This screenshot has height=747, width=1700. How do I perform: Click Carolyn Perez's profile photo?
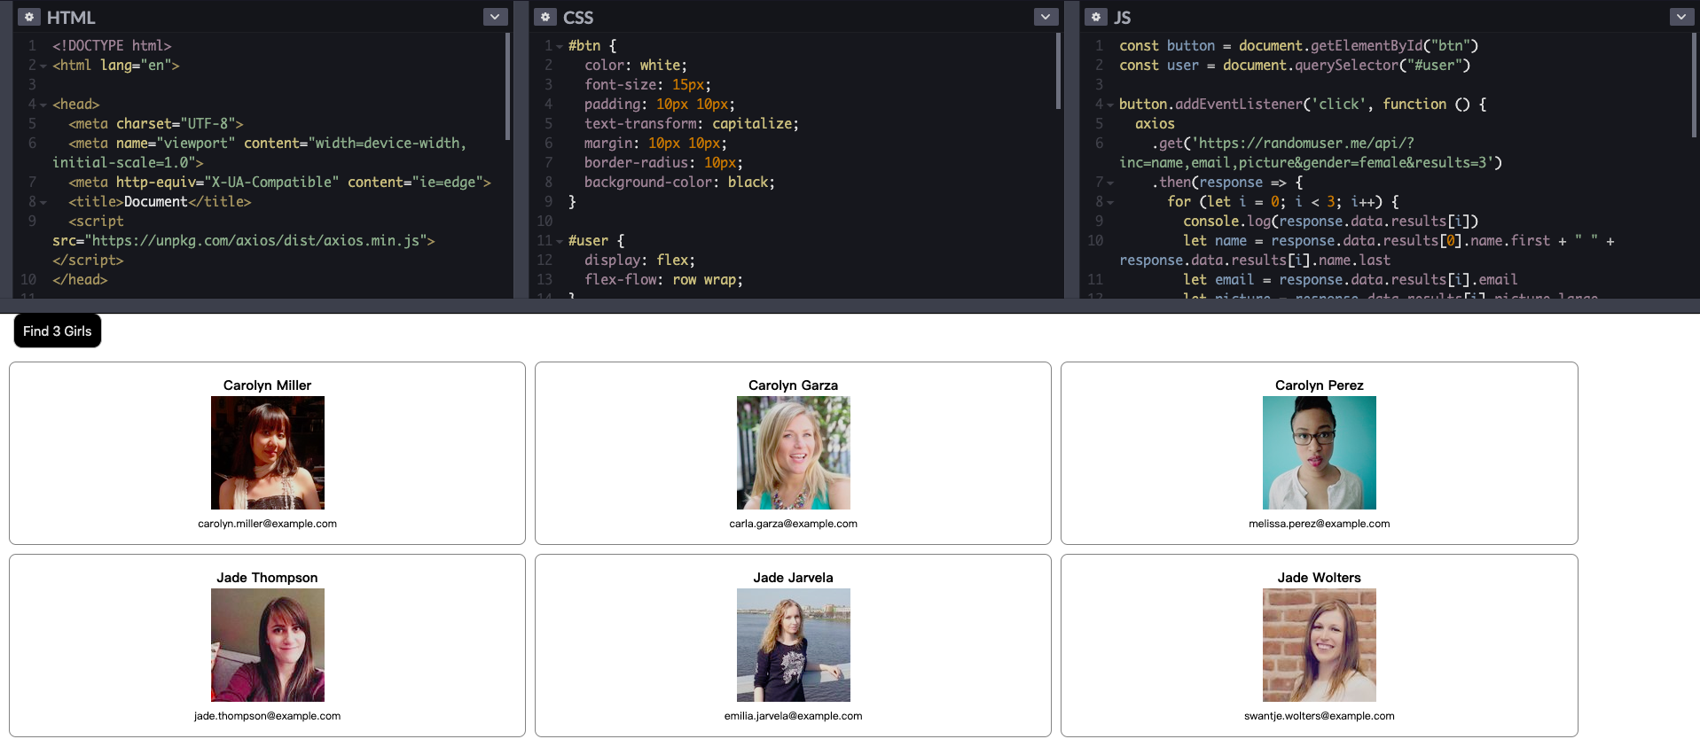coord(1320,453)
